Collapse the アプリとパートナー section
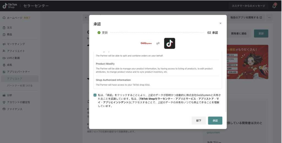This screenshot has width=282, height=143. pyautogui.click(x=18, y=72)
